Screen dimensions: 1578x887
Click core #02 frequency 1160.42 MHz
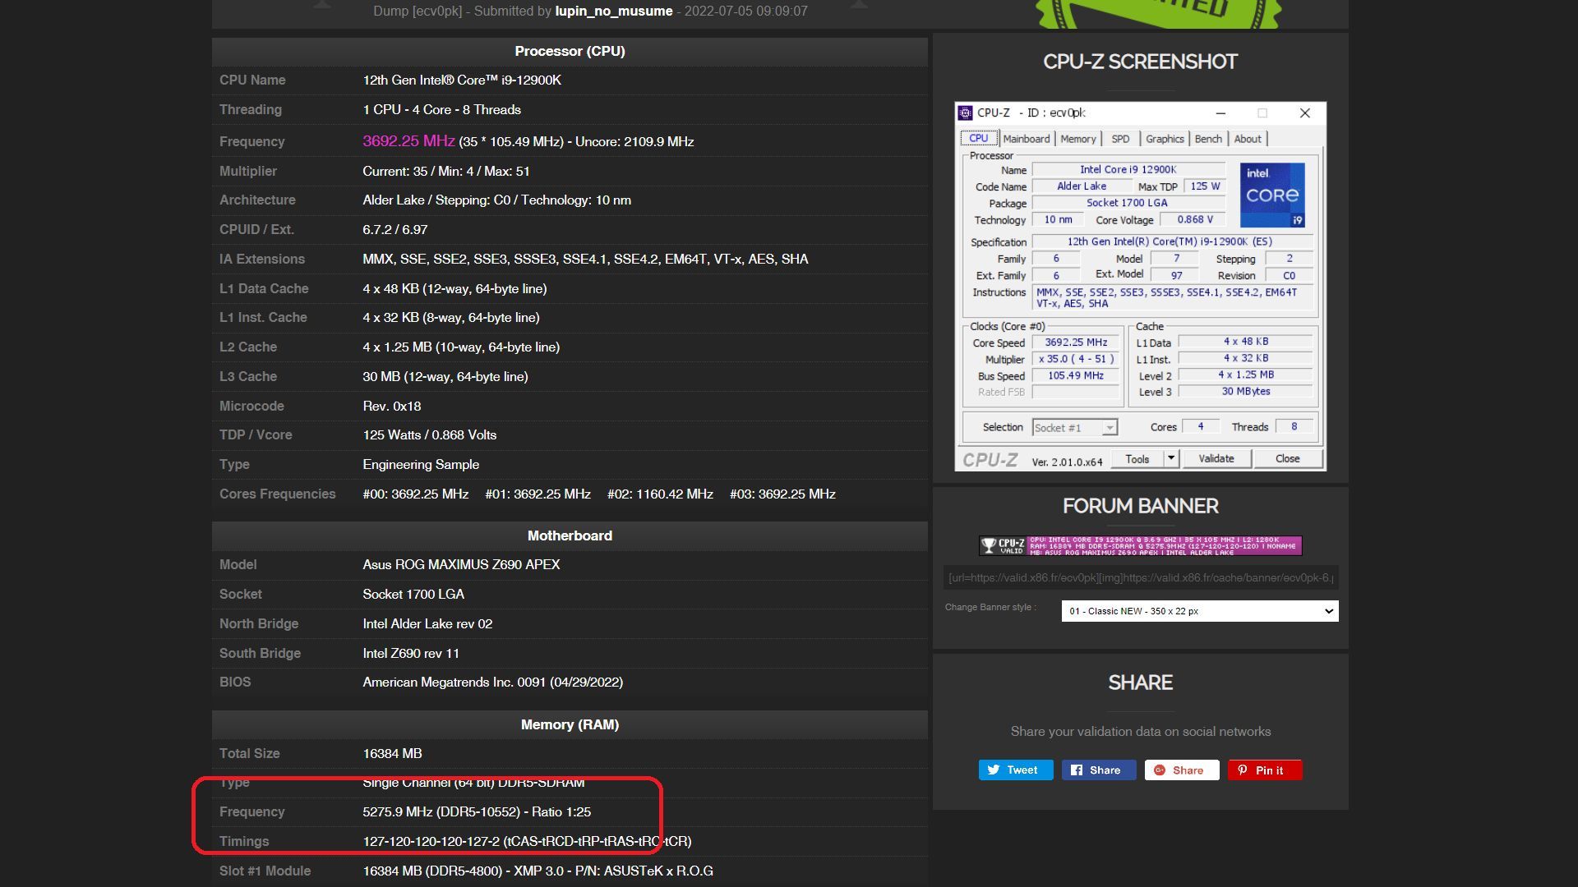click(x=660, y=494)
